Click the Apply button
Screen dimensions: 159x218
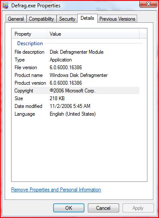[x=138, y=208]
